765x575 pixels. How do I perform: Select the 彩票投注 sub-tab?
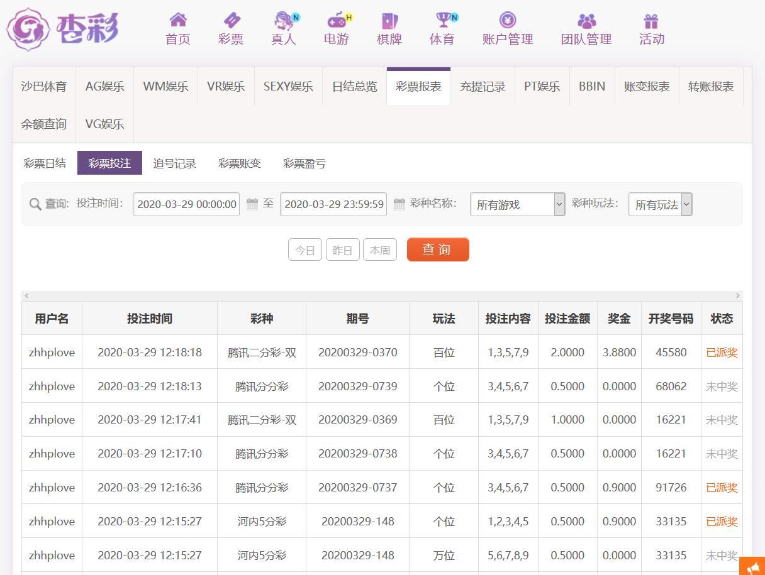click(109, 163)
